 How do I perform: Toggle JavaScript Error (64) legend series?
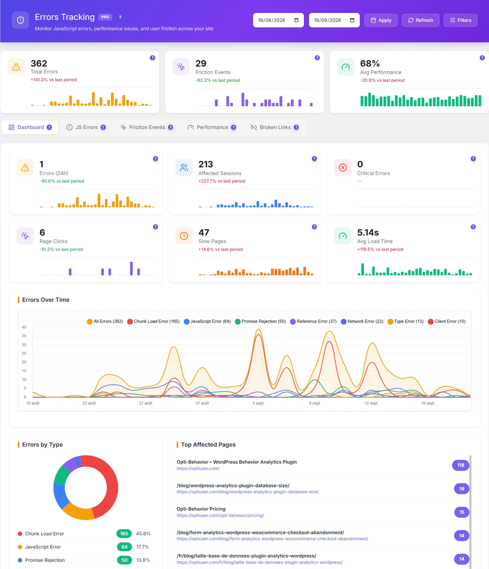point(207,321)
